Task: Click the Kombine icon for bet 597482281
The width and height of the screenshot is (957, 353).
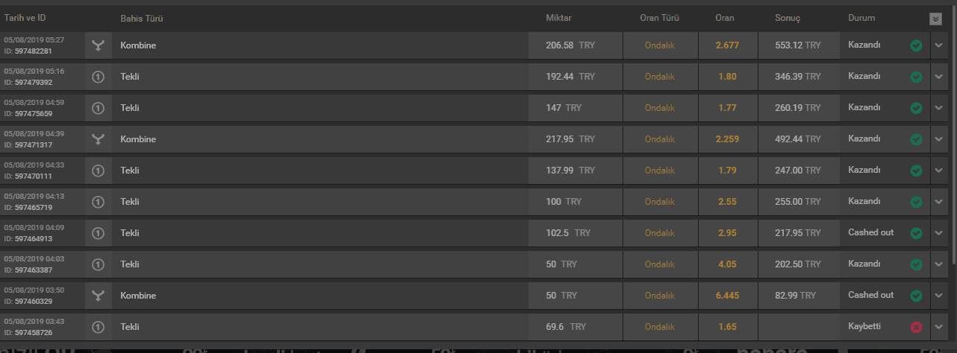Action: [98, 45]
